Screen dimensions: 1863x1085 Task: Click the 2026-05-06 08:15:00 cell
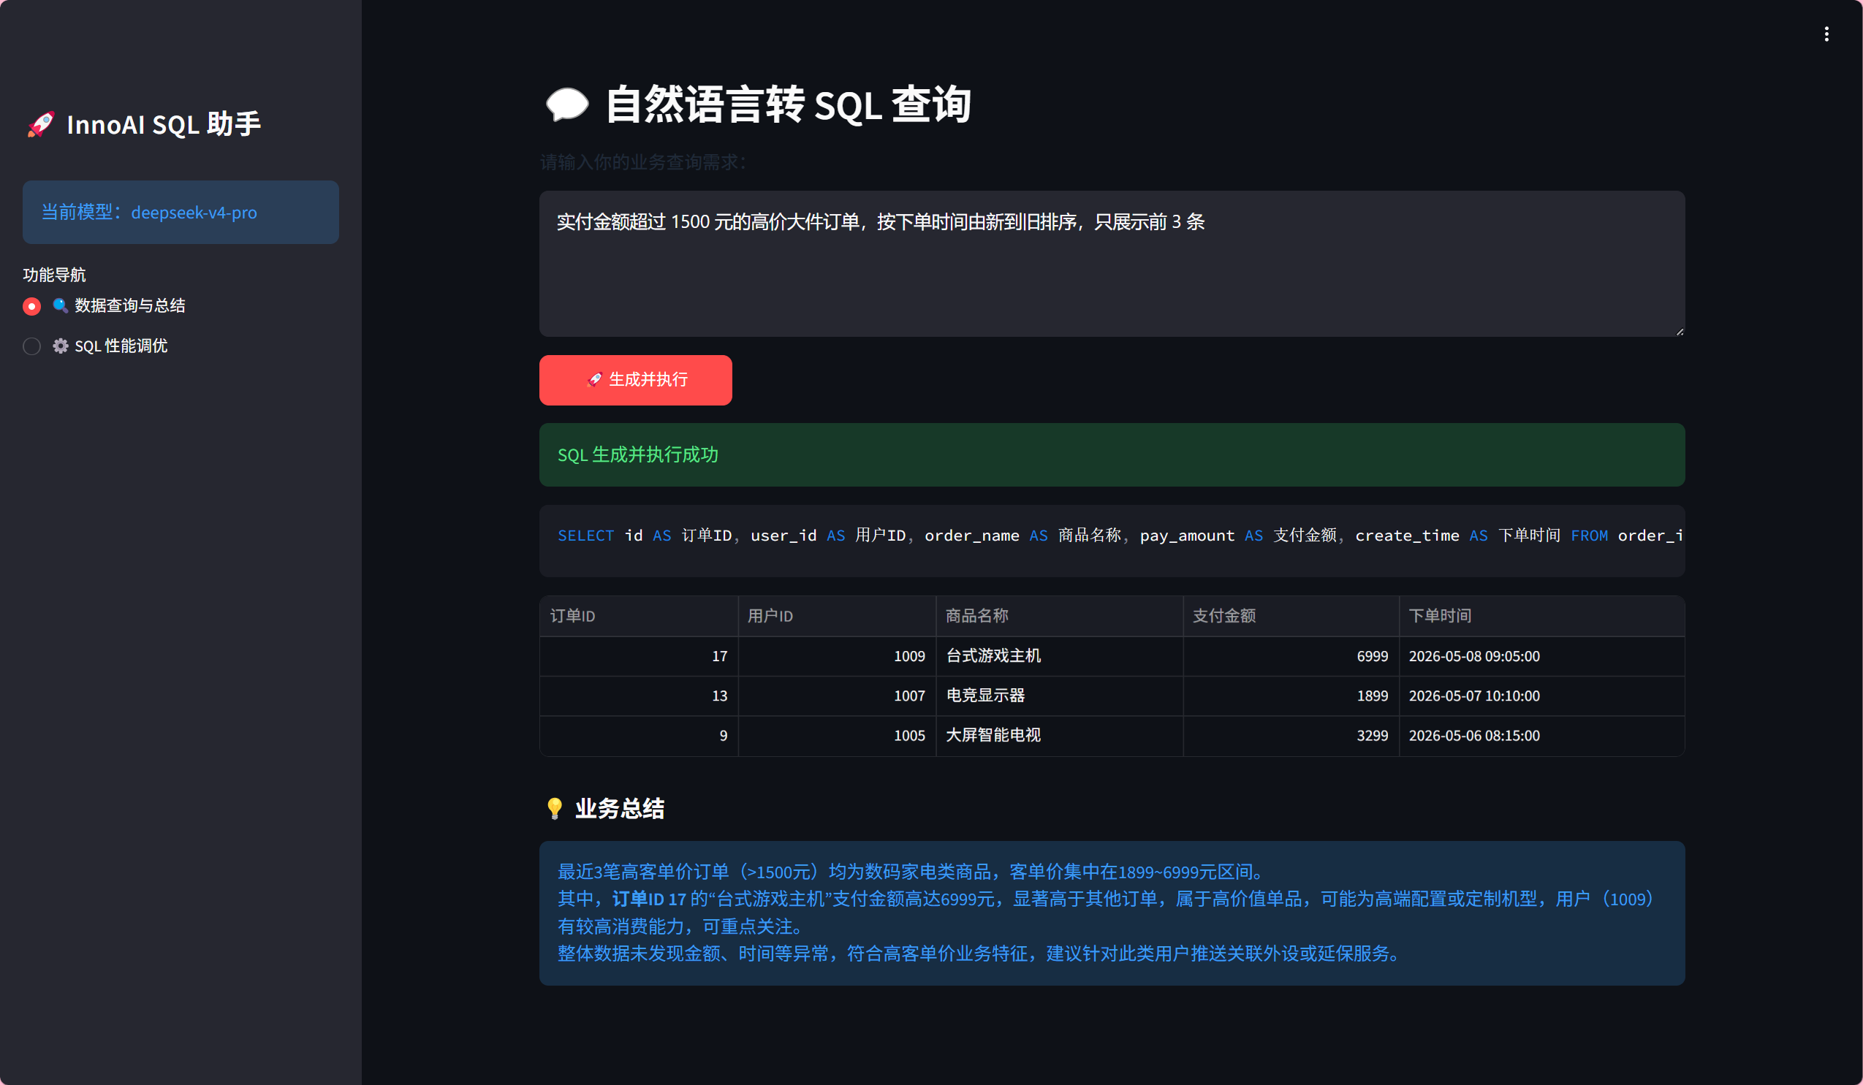(1541, 736)
